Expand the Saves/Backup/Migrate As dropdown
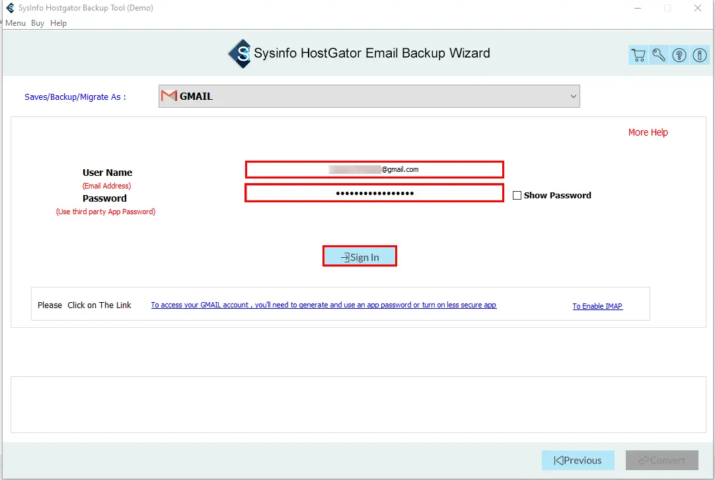715x480 pixels. tap(369, 97)
